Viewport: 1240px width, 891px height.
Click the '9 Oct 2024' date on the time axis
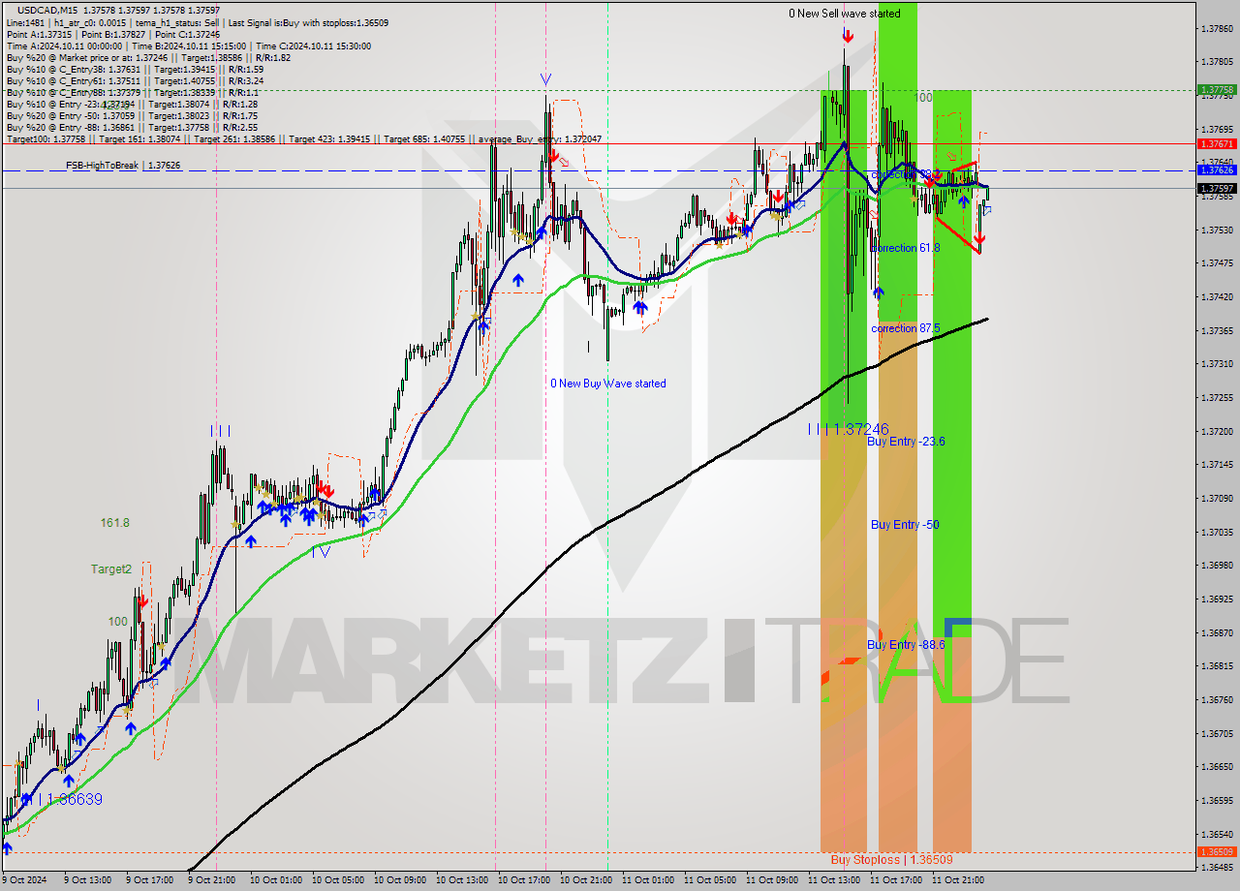[x=23, y=880]
